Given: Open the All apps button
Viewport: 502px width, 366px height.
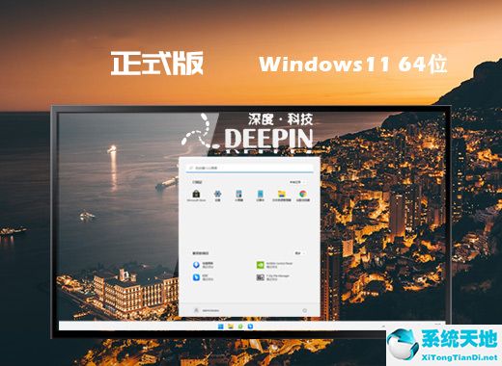Looking at the screenshot, I should pyautogui.click(x=297, y=182).
